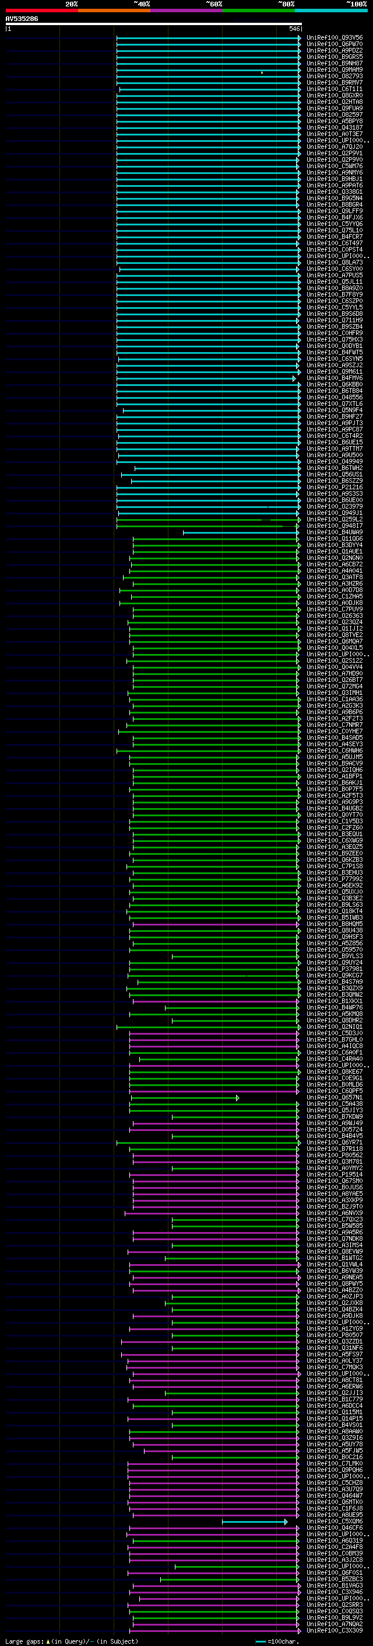Screen dimensions: 373x1646
Task: Click label UniRef100_A5BPY8
Action: pyautogui.click(x=335, y=121)
